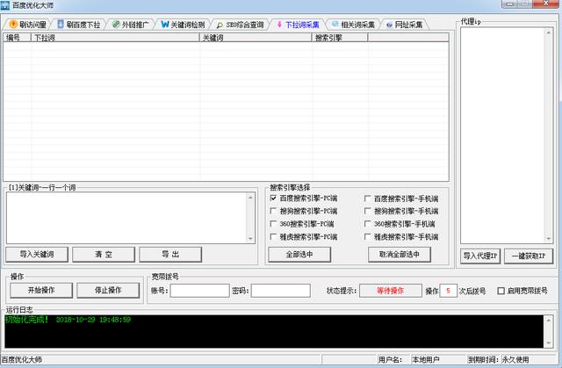562x368 pixels.
Task: Click 百度优化大师 status bar text
Action: (22, 359)
